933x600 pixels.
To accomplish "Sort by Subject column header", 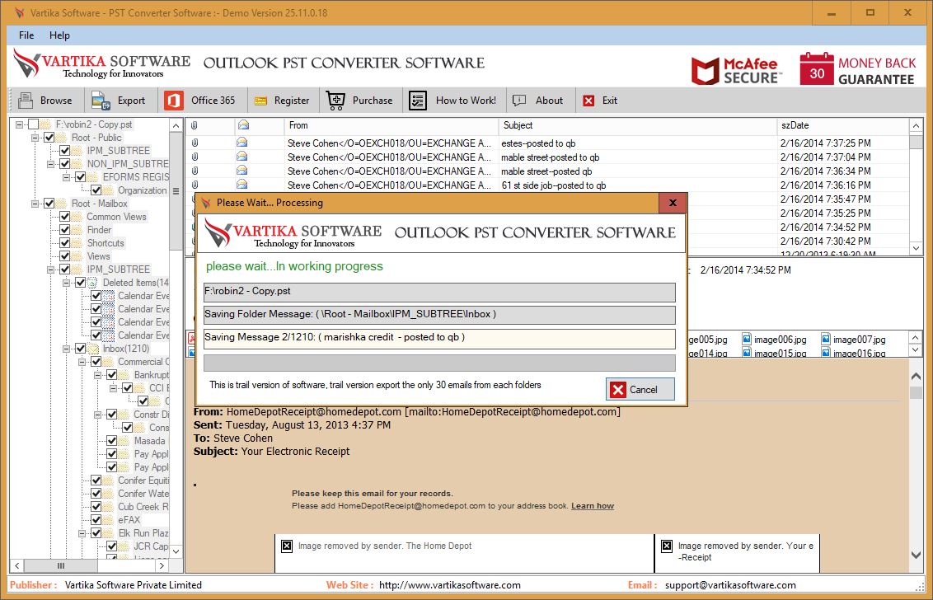I will click(x=638, y=125).
